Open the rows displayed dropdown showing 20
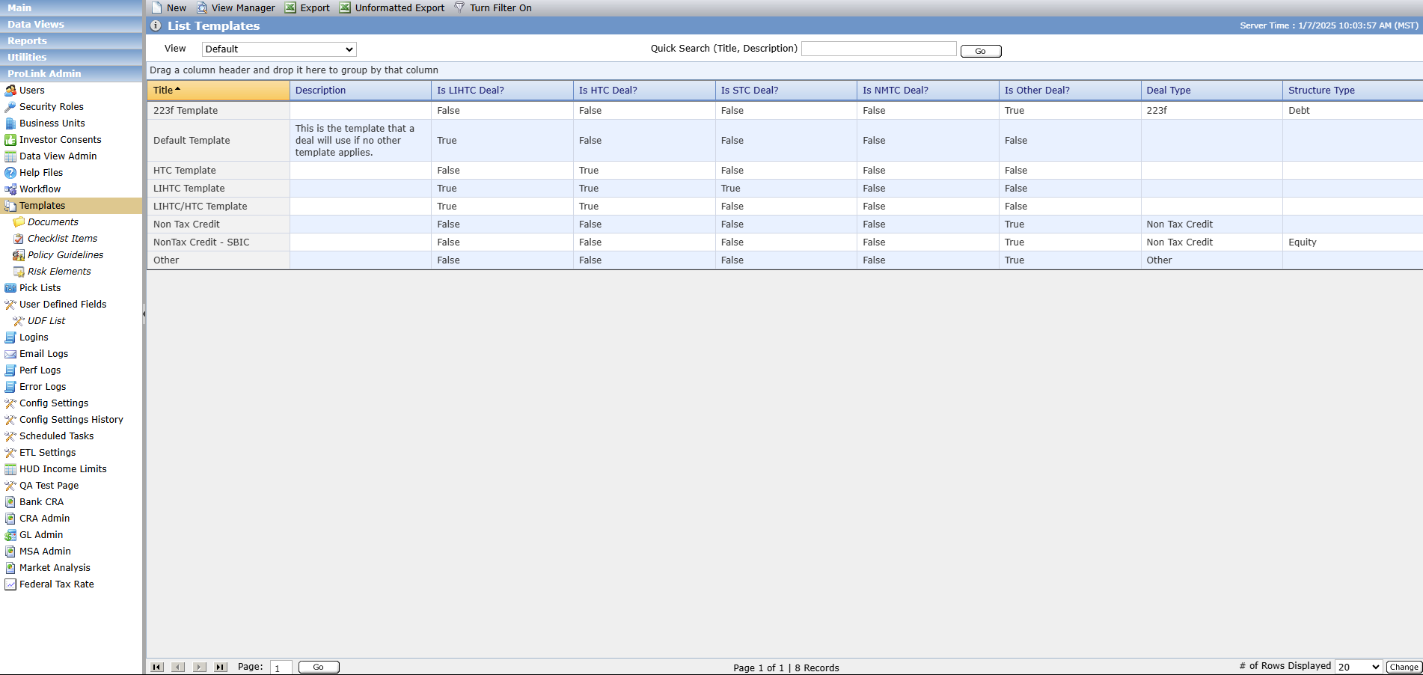Image resolution: width=1423 pixels, height=675 pixels. (1359, 667)
